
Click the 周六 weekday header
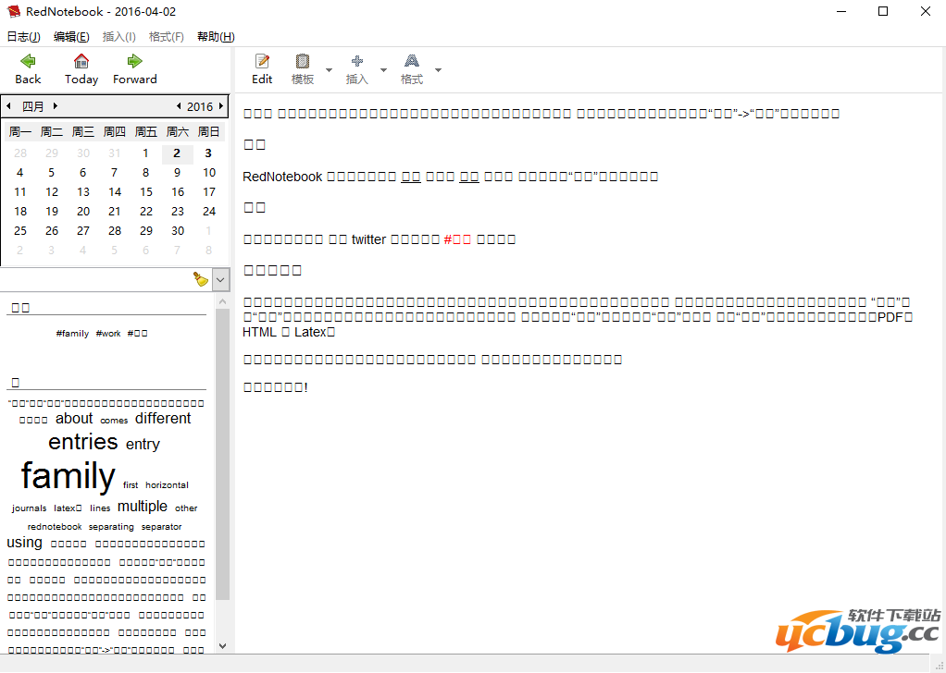178,132
